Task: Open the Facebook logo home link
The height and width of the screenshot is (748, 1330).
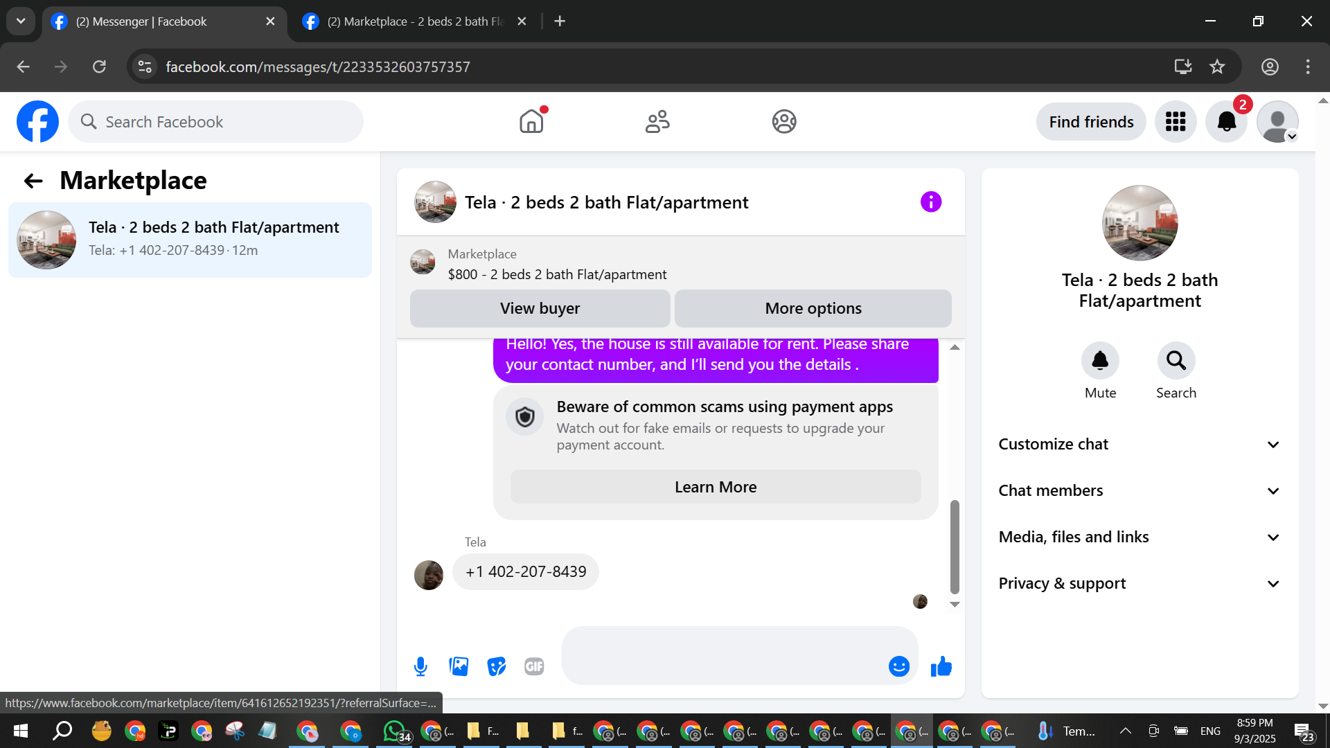Action: [37, 122]
